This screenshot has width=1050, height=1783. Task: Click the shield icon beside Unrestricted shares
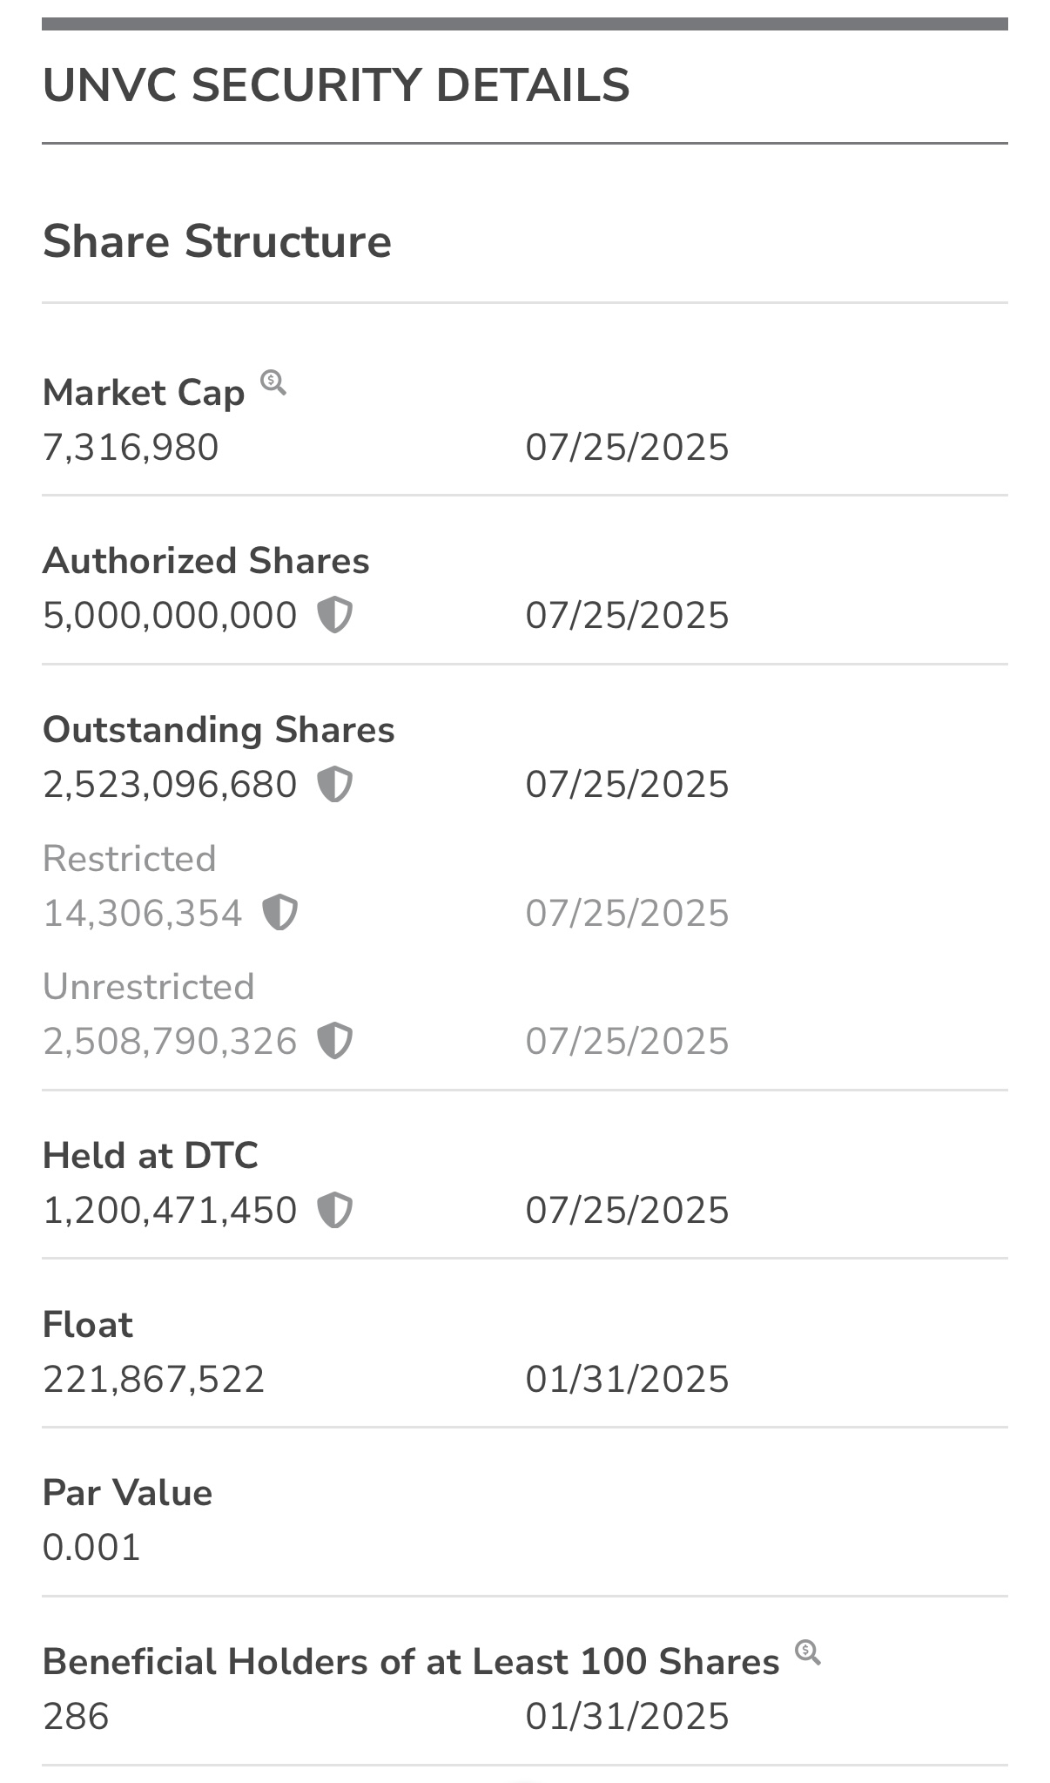coord(334,1041)
